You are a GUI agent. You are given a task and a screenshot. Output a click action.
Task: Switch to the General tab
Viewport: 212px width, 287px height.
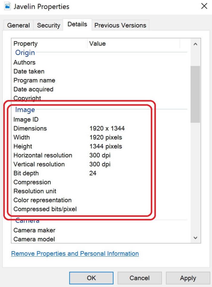tap(18, 25)
